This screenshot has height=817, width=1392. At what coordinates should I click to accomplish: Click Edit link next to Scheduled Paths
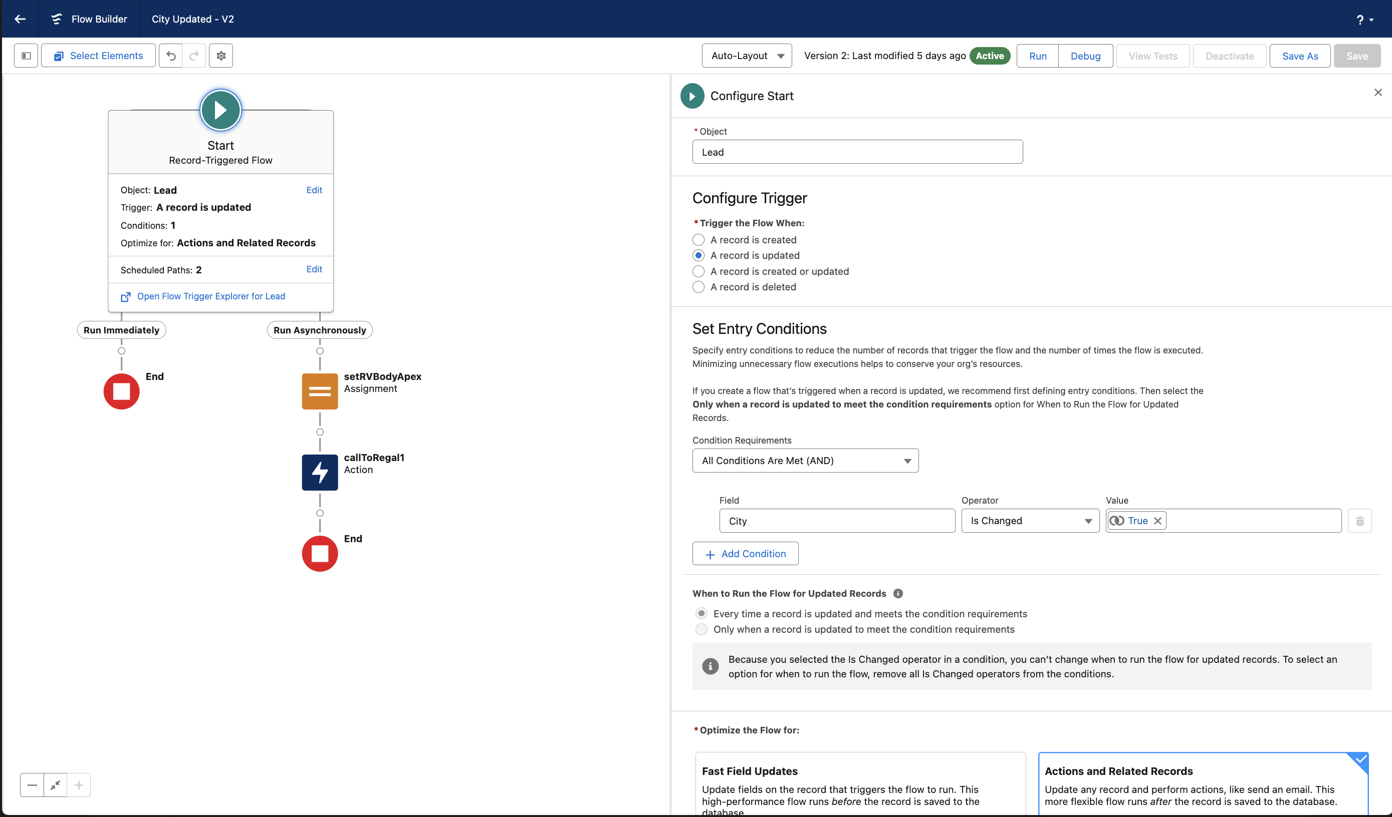click(x=314, y=269)
